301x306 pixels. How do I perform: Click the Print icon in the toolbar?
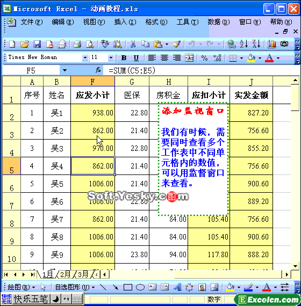point(77,44)
